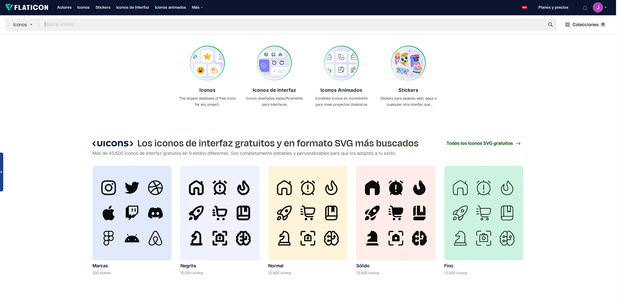Select the Twitter icon in Marcas card
The width and height of the screenshot is (617, 300).
pos(132,187)
